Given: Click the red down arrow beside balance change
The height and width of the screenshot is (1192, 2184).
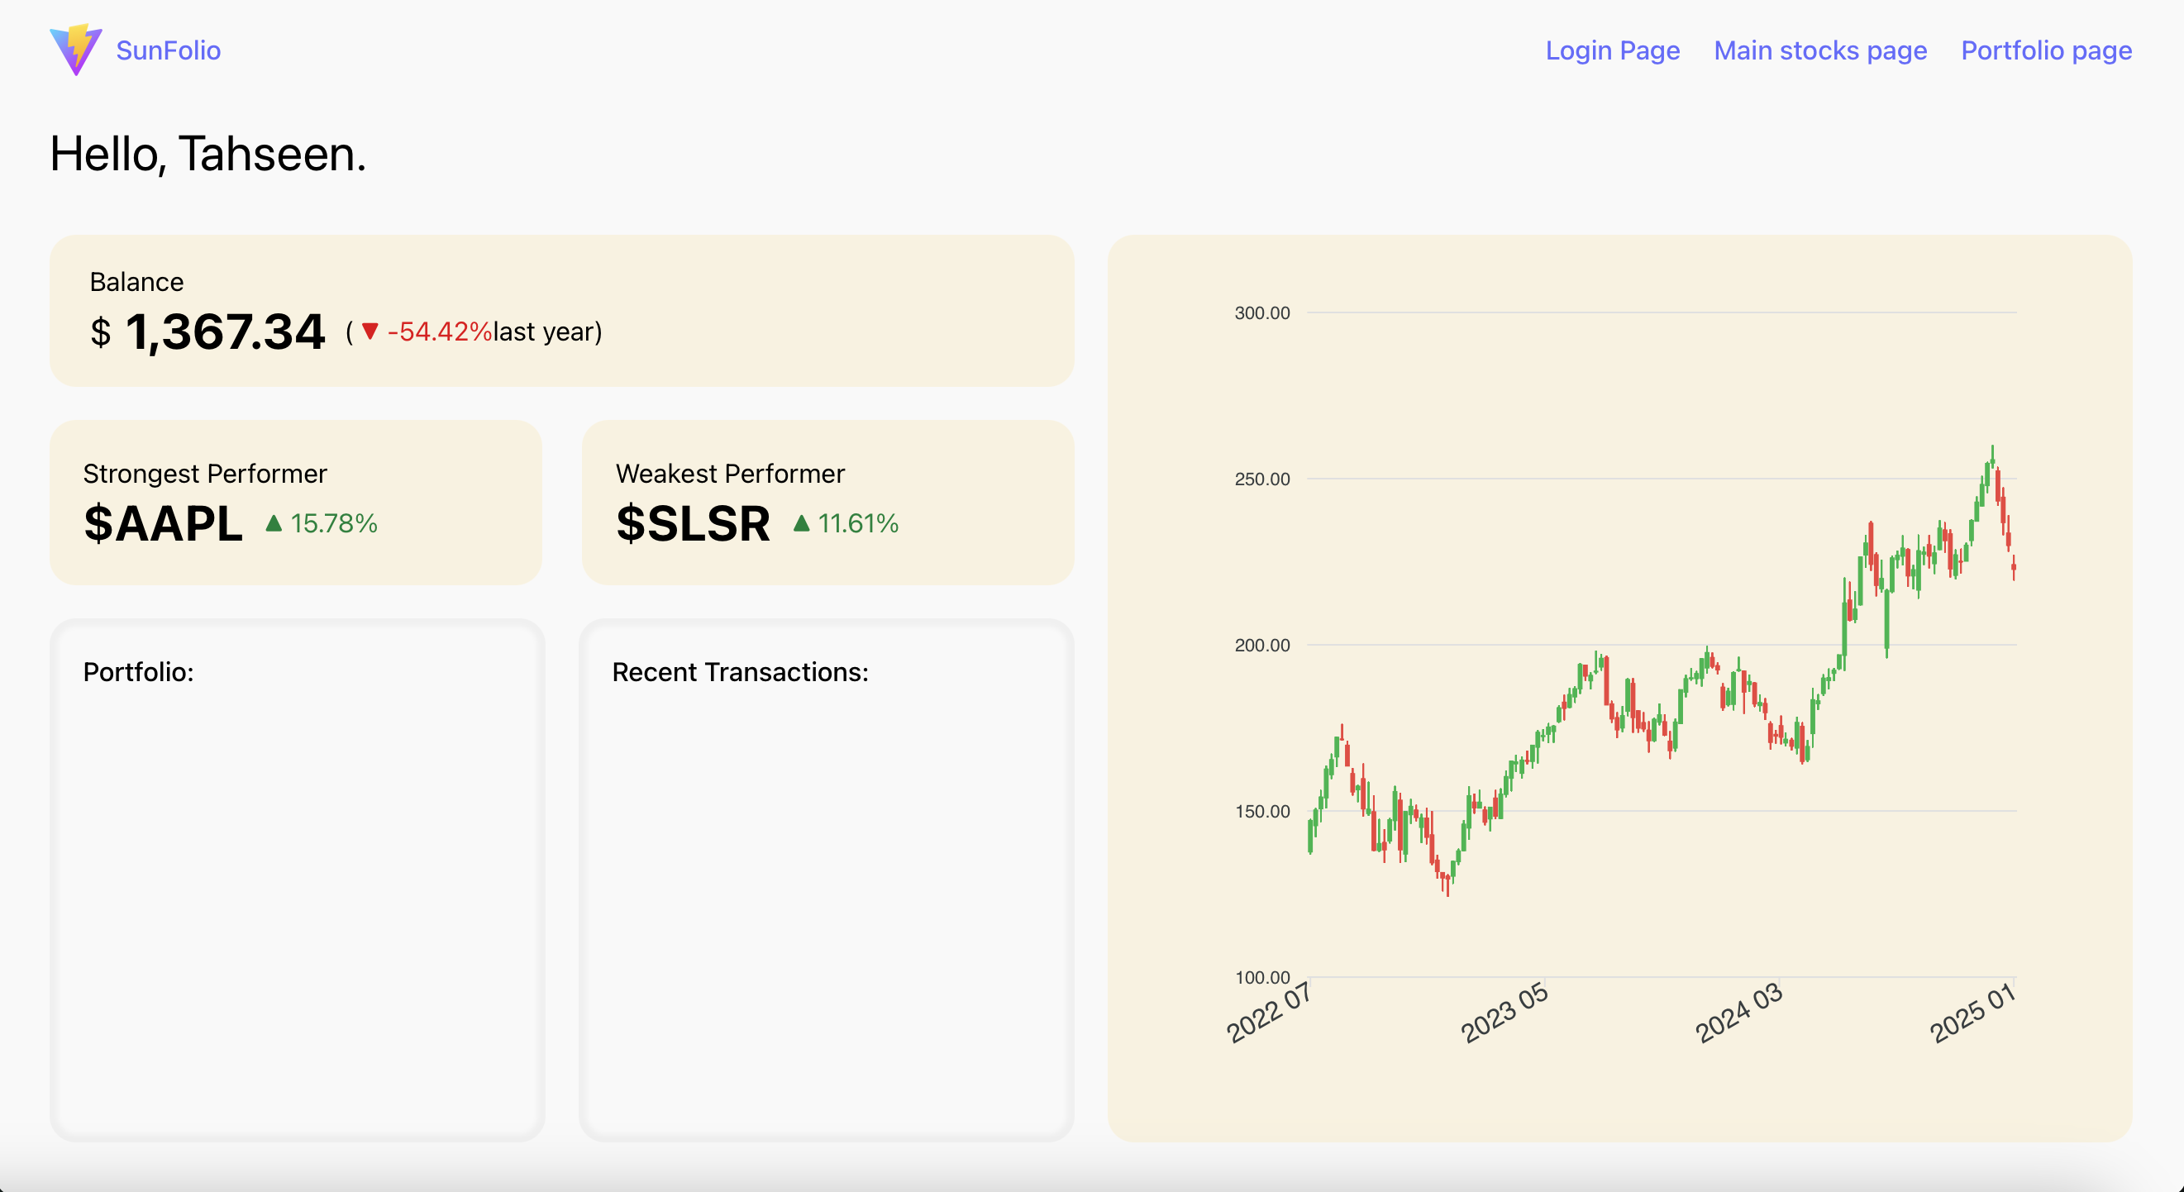Looking at the screenshot, I should coord(370,331).
